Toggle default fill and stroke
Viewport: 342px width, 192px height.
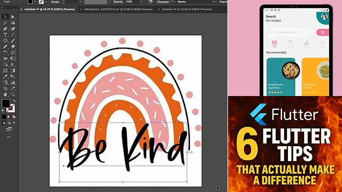3,110
